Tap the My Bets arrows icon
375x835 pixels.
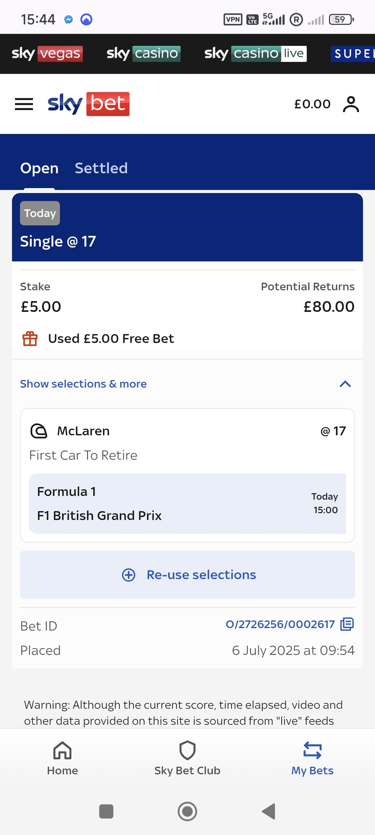pos(312,750)
